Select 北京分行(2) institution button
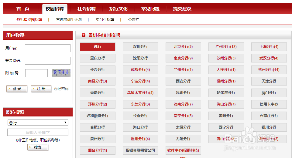The height and width of the screenshot is (158, 292). coord(183,47)
